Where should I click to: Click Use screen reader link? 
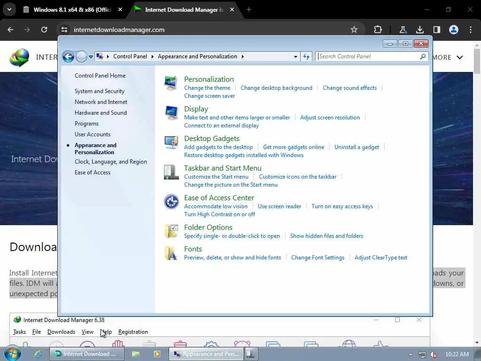coord(279,206)
